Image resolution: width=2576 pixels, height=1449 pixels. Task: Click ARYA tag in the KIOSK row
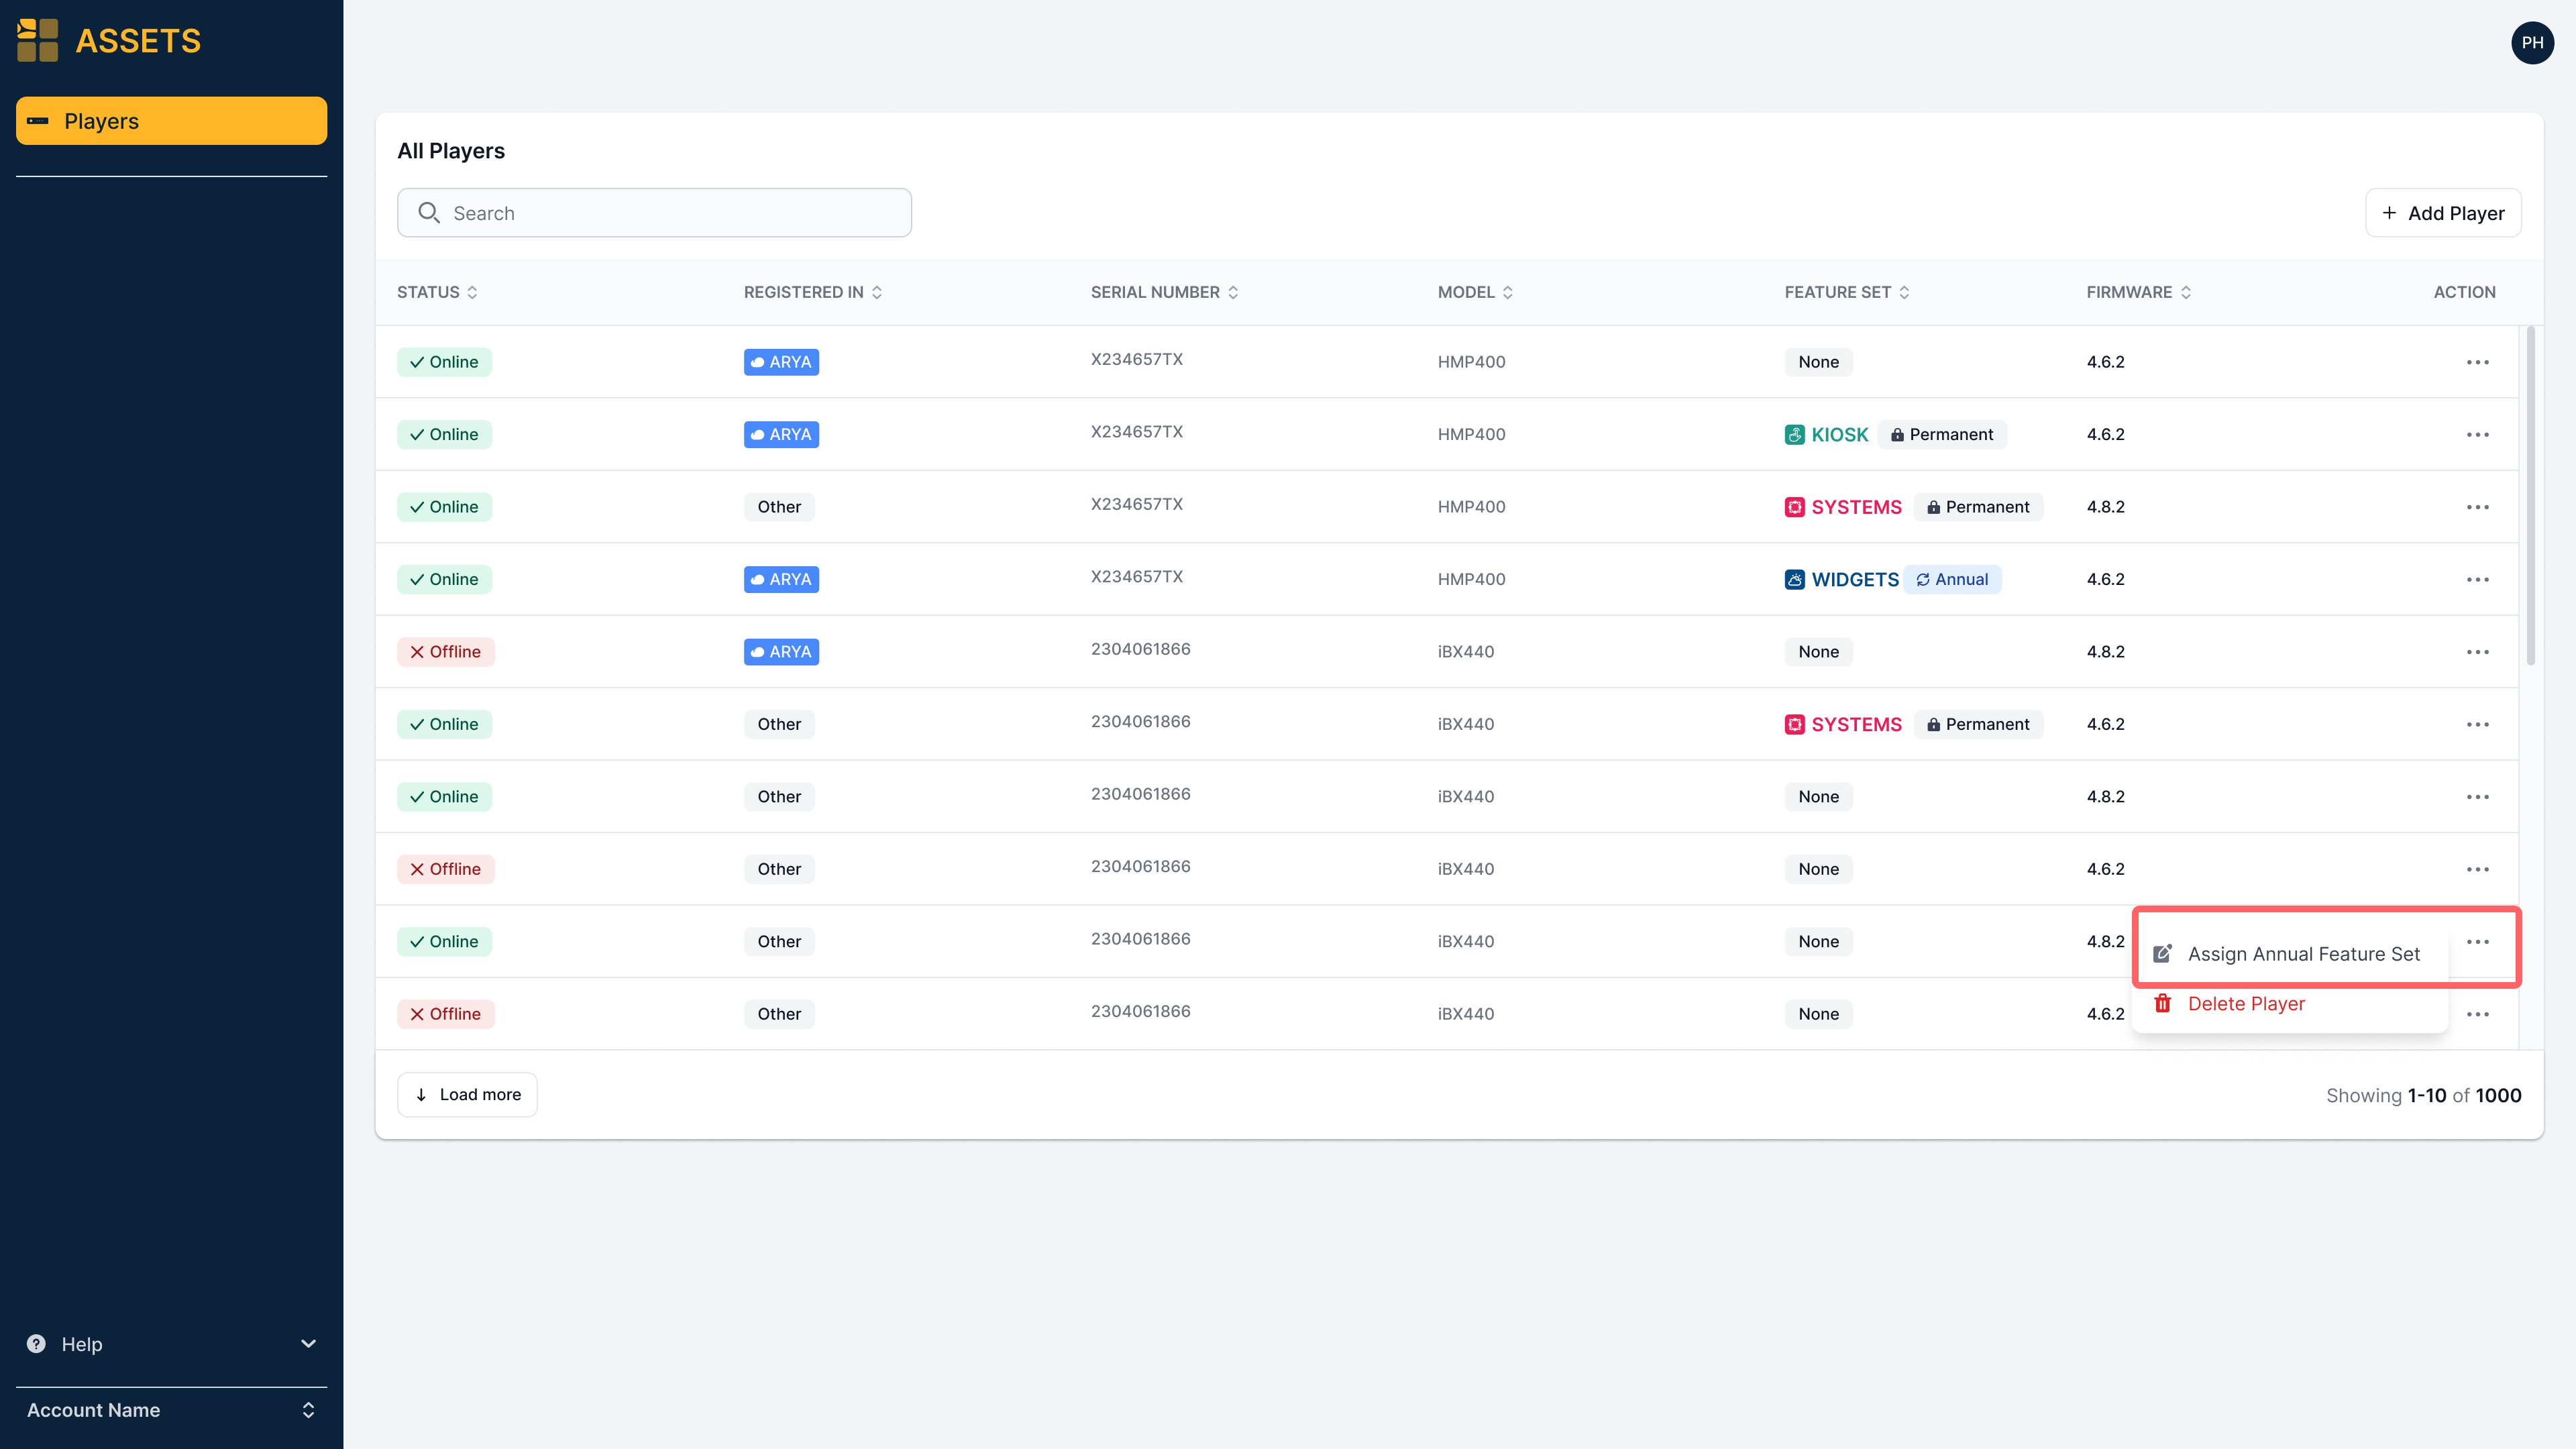tap(781, 435)
